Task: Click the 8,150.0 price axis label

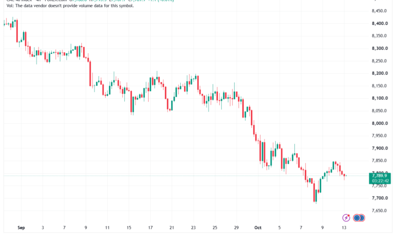Action: 379,86
